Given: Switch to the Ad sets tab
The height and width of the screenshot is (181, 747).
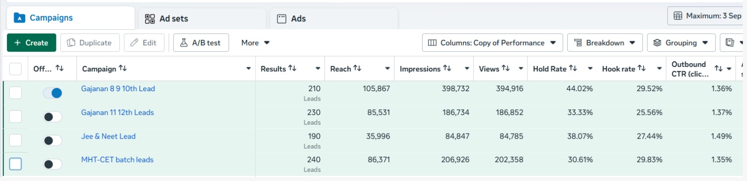Looking at the screenshot, I should coord(202,19).
